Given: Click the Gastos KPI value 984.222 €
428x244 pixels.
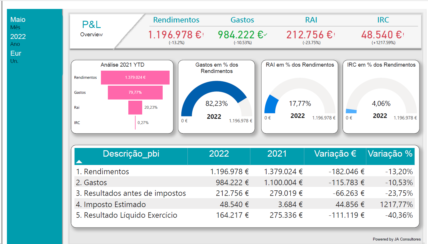Looking at the screenshot, I should [240, 35].
